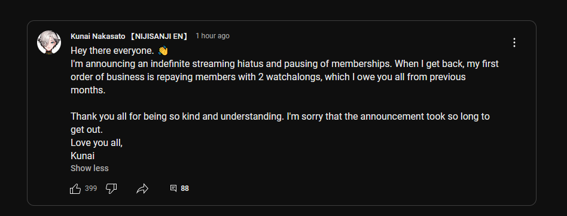
Task: Like the post with thumbs-up icon
Action: pos(75,188)
